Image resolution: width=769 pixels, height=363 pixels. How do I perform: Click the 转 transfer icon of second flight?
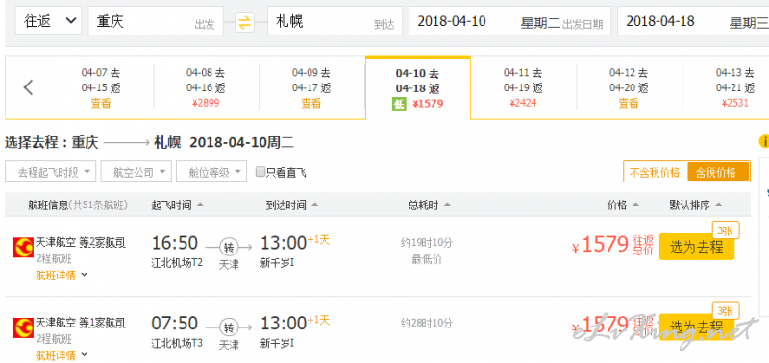click(229, 327)
